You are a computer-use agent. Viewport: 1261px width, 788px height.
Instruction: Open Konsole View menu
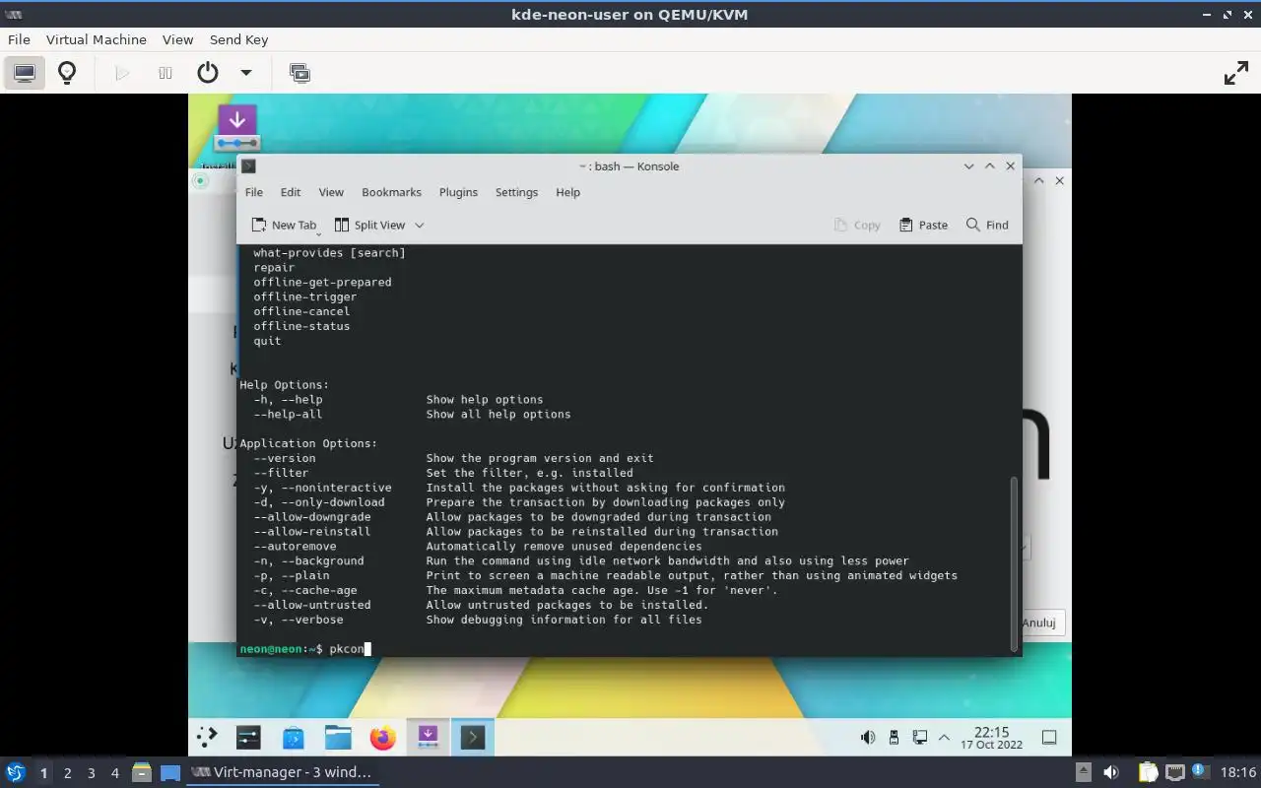tap(331, 192)
